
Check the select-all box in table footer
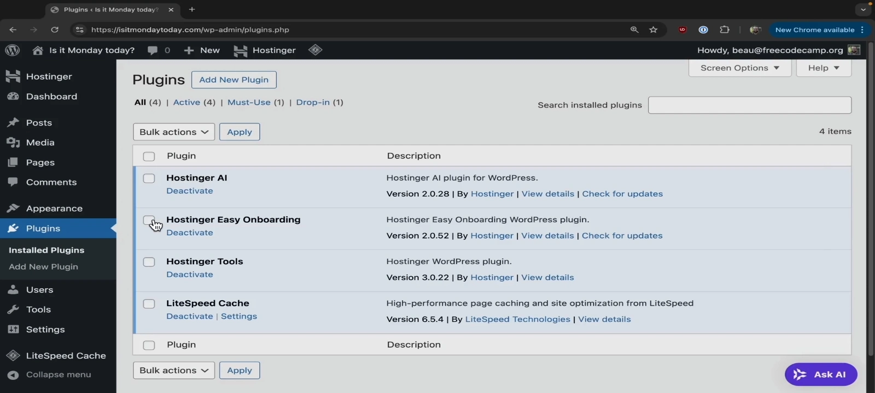point(149,346)
